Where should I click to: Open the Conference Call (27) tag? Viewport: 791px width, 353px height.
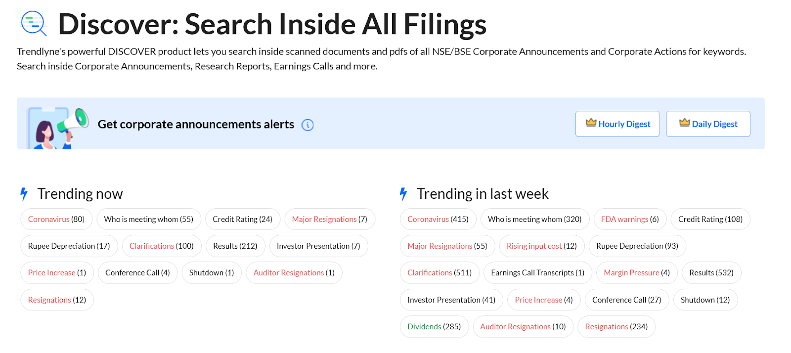pos(627,300)
